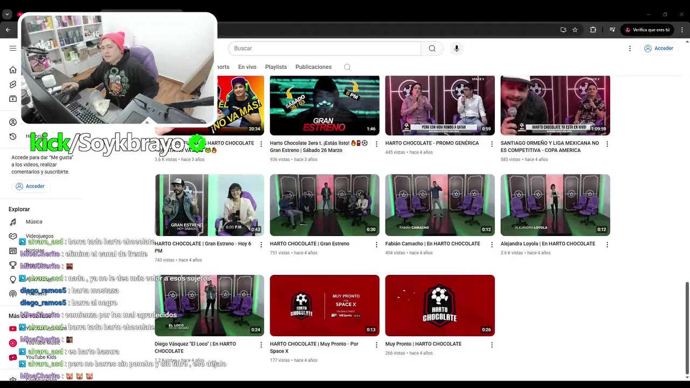Play the 1:09:59 Santiago Ormeño thumbnail

point(555,106)
